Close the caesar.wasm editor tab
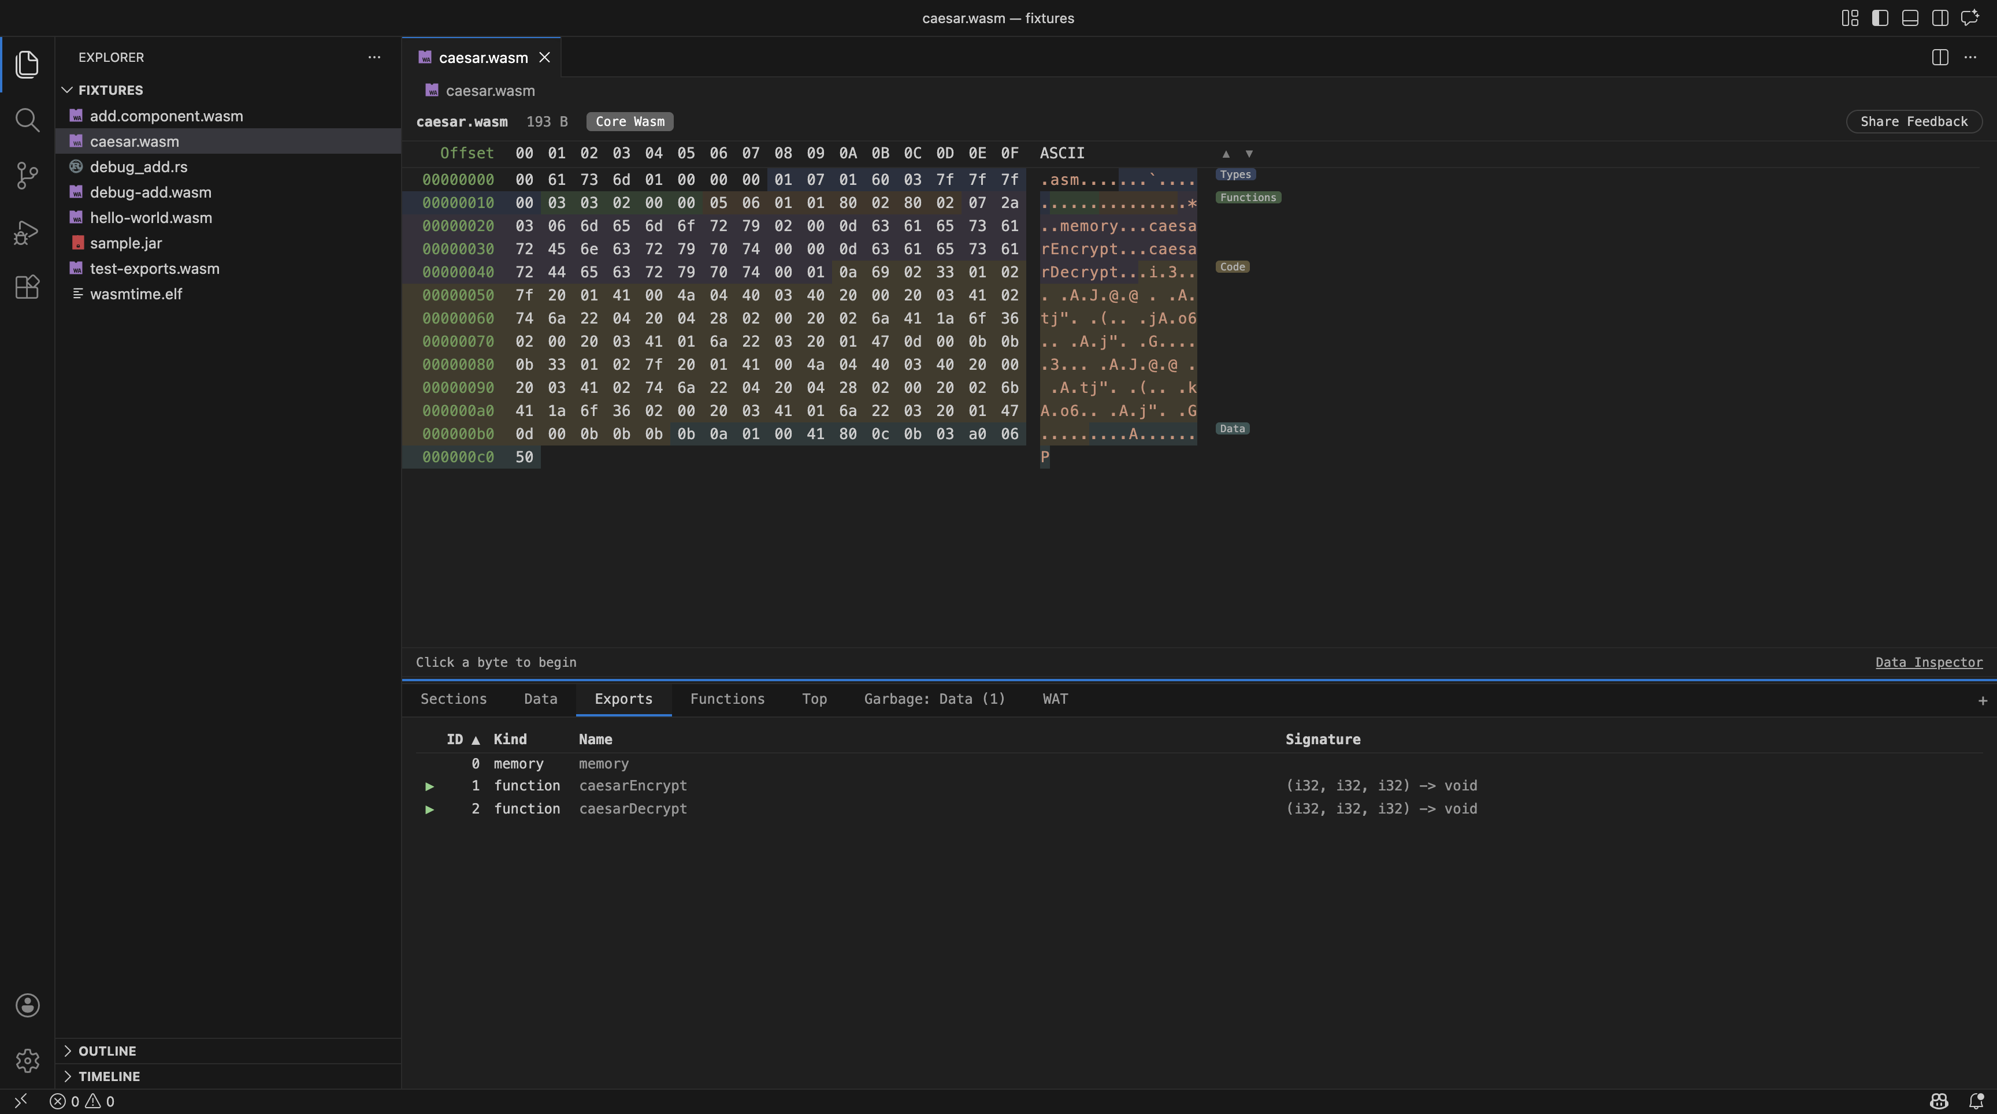This screenshot has width=1997, height=1114. tap(545, 57)
